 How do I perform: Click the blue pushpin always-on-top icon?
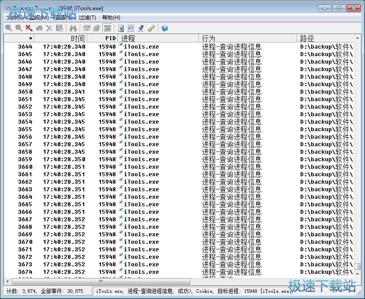[141, 28]
